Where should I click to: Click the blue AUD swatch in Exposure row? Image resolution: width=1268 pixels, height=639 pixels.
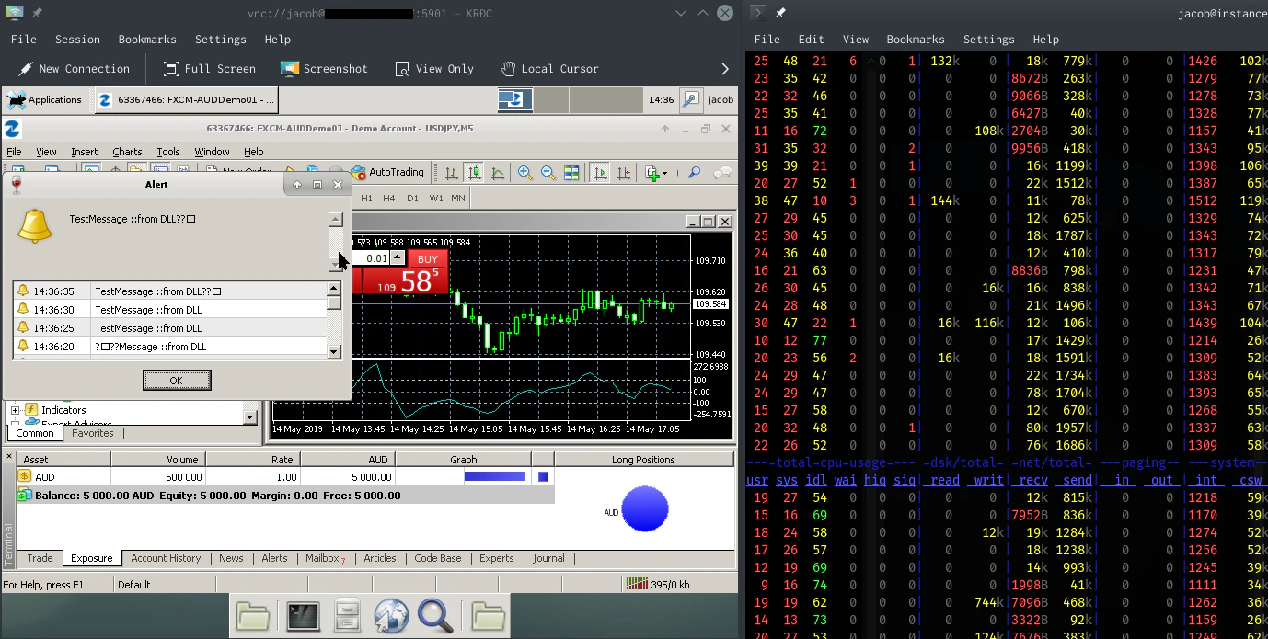click(x=543, y=477)
